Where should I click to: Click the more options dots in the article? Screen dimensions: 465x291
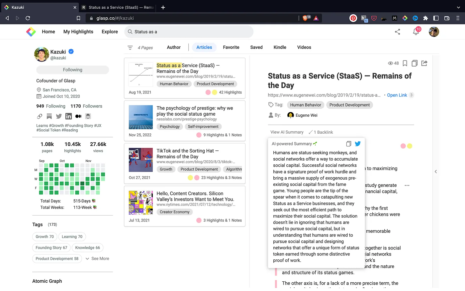pos(407,185)
